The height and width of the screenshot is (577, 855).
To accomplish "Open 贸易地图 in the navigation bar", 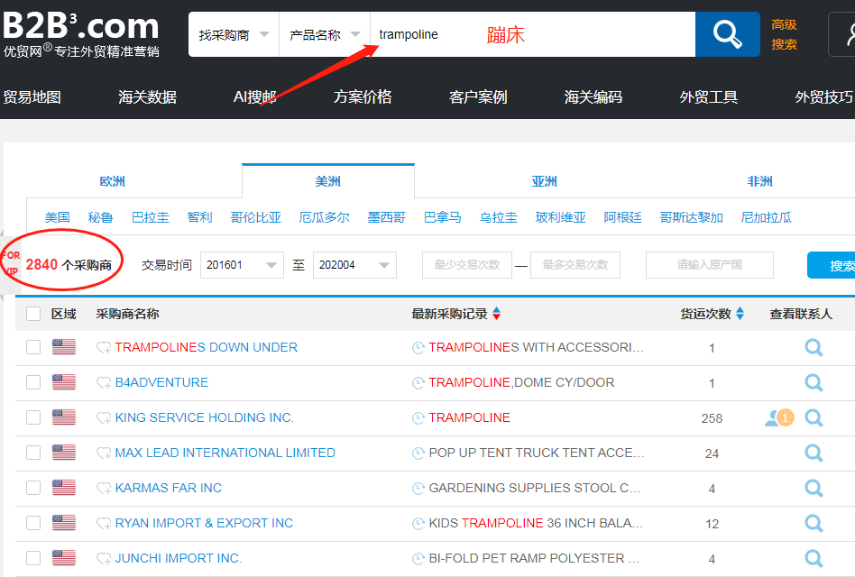I will [32, 97].
